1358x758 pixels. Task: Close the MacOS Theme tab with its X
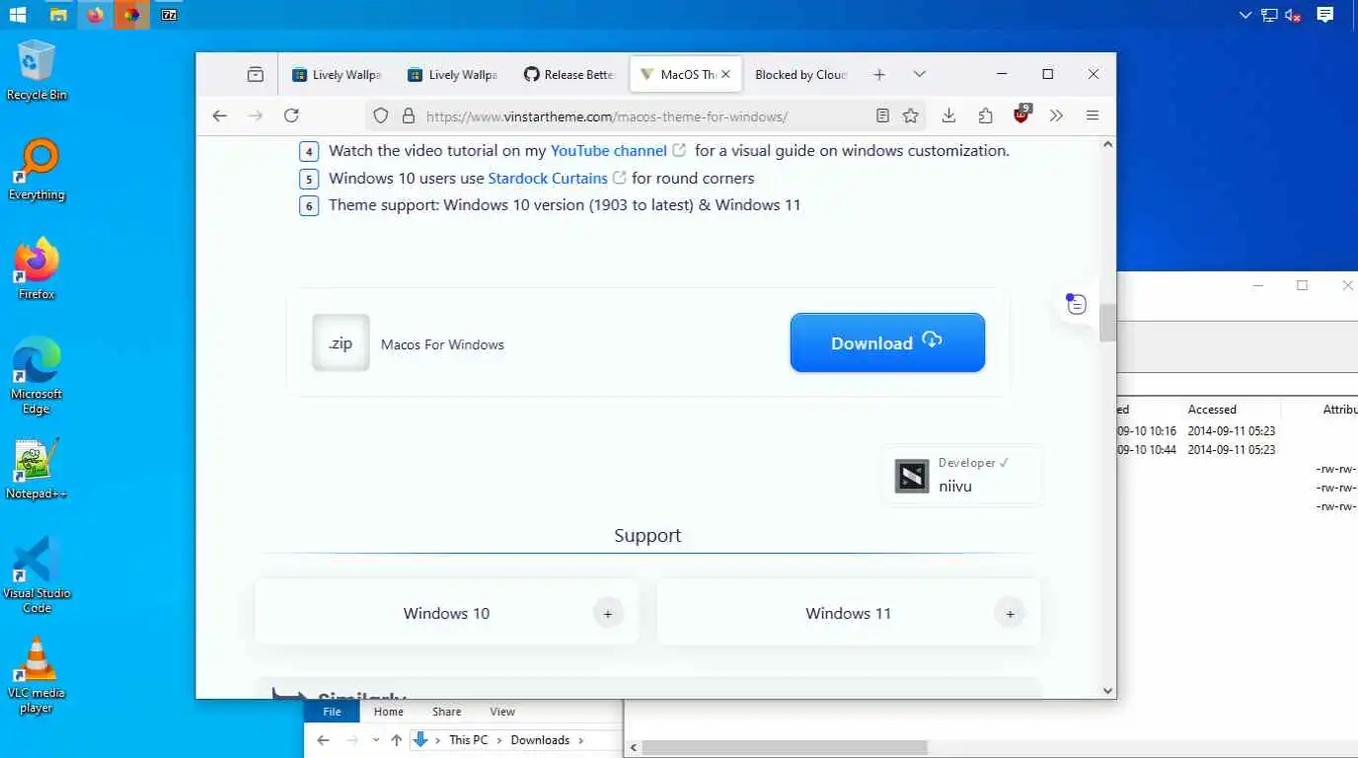tap(726, 74)
